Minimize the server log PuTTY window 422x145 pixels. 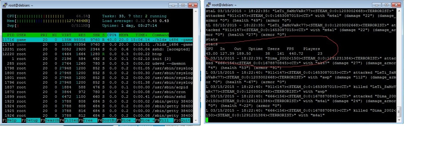[376, 5]
